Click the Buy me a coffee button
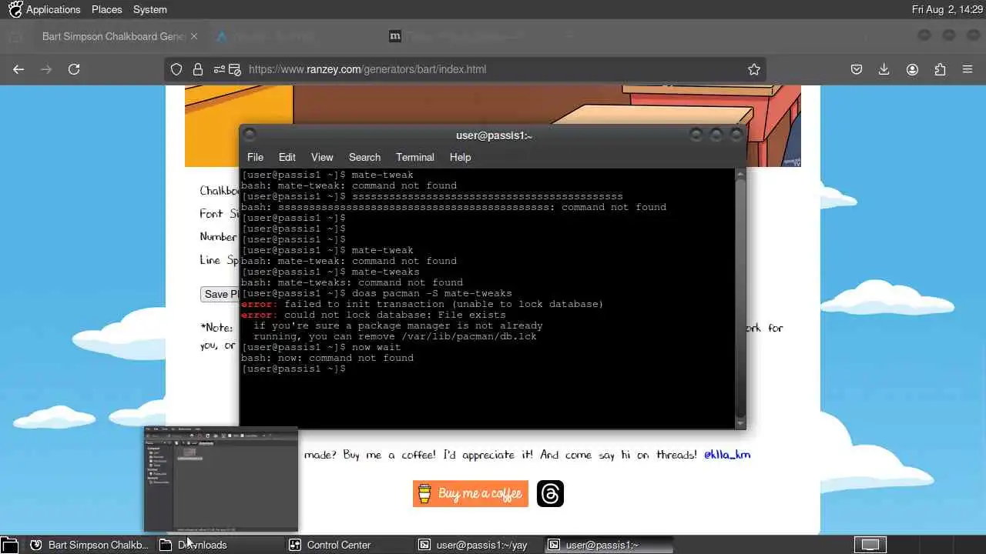Screen dimensions: 986x554 [471, 493]
